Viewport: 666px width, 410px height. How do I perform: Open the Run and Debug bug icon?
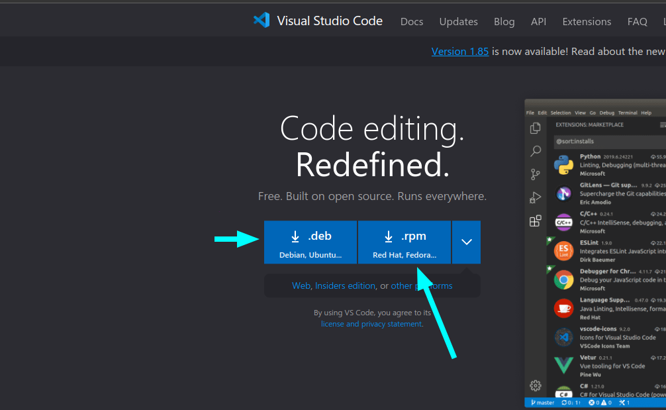535,197
